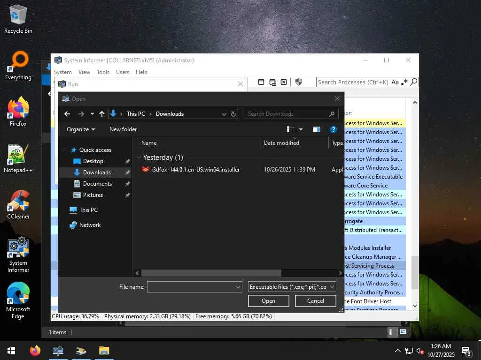Open the Recycle Bin desktop icon

click(18, 20)
